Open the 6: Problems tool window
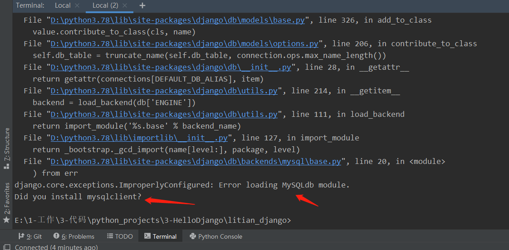Screen dimensions: 509x250 point(74,236)
